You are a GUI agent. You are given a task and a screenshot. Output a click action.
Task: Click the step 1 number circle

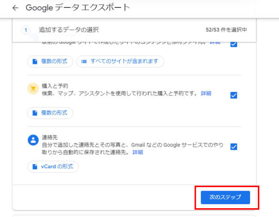tap(26, 30)
